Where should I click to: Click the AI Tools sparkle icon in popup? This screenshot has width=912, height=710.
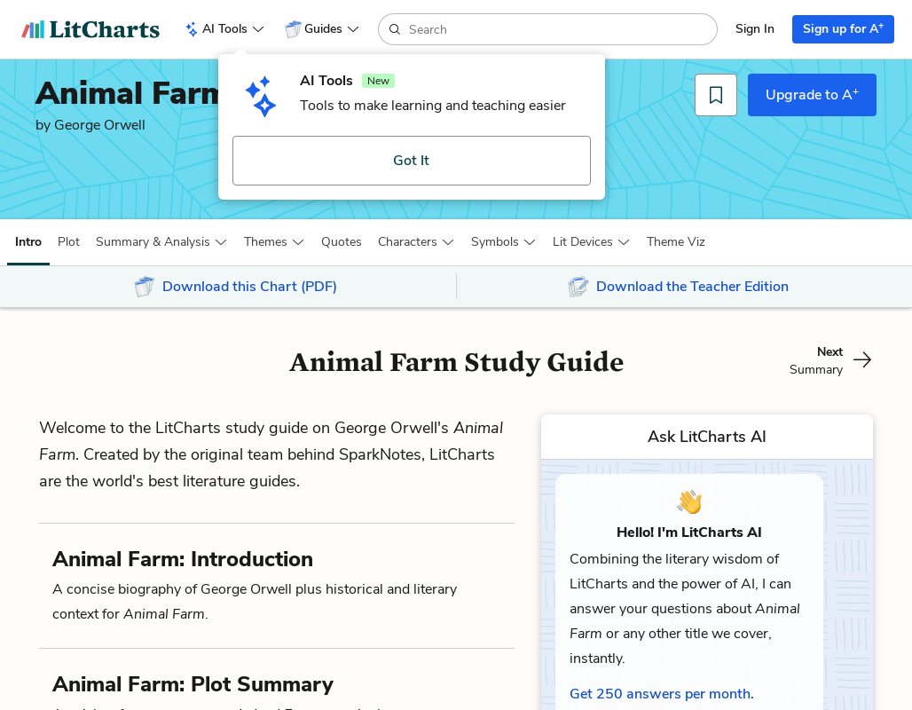coord(261,96)
